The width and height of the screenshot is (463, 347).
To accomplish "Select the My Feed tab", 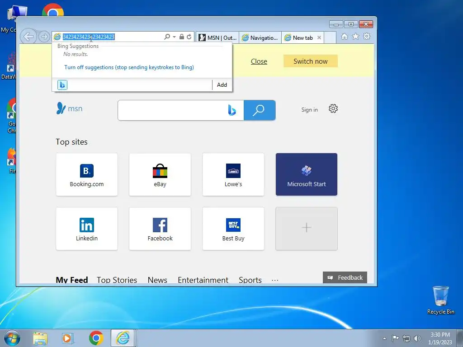I will coord(72,279).
